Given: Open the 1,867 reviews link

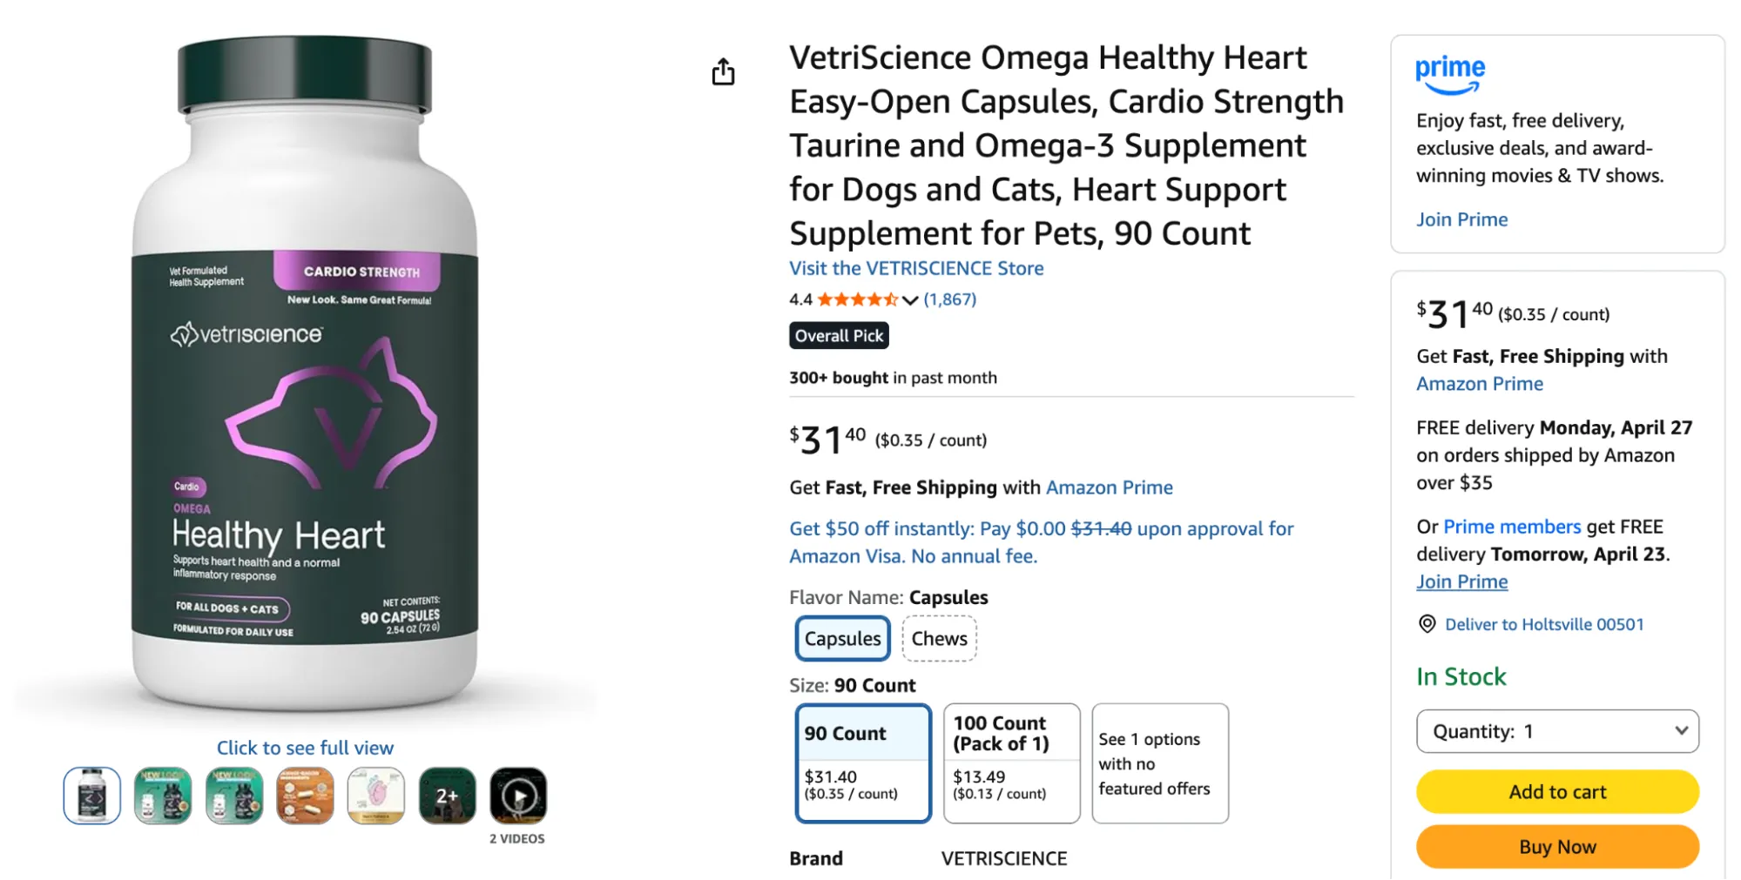Looking at the screenshot, I should click(949, 299).
